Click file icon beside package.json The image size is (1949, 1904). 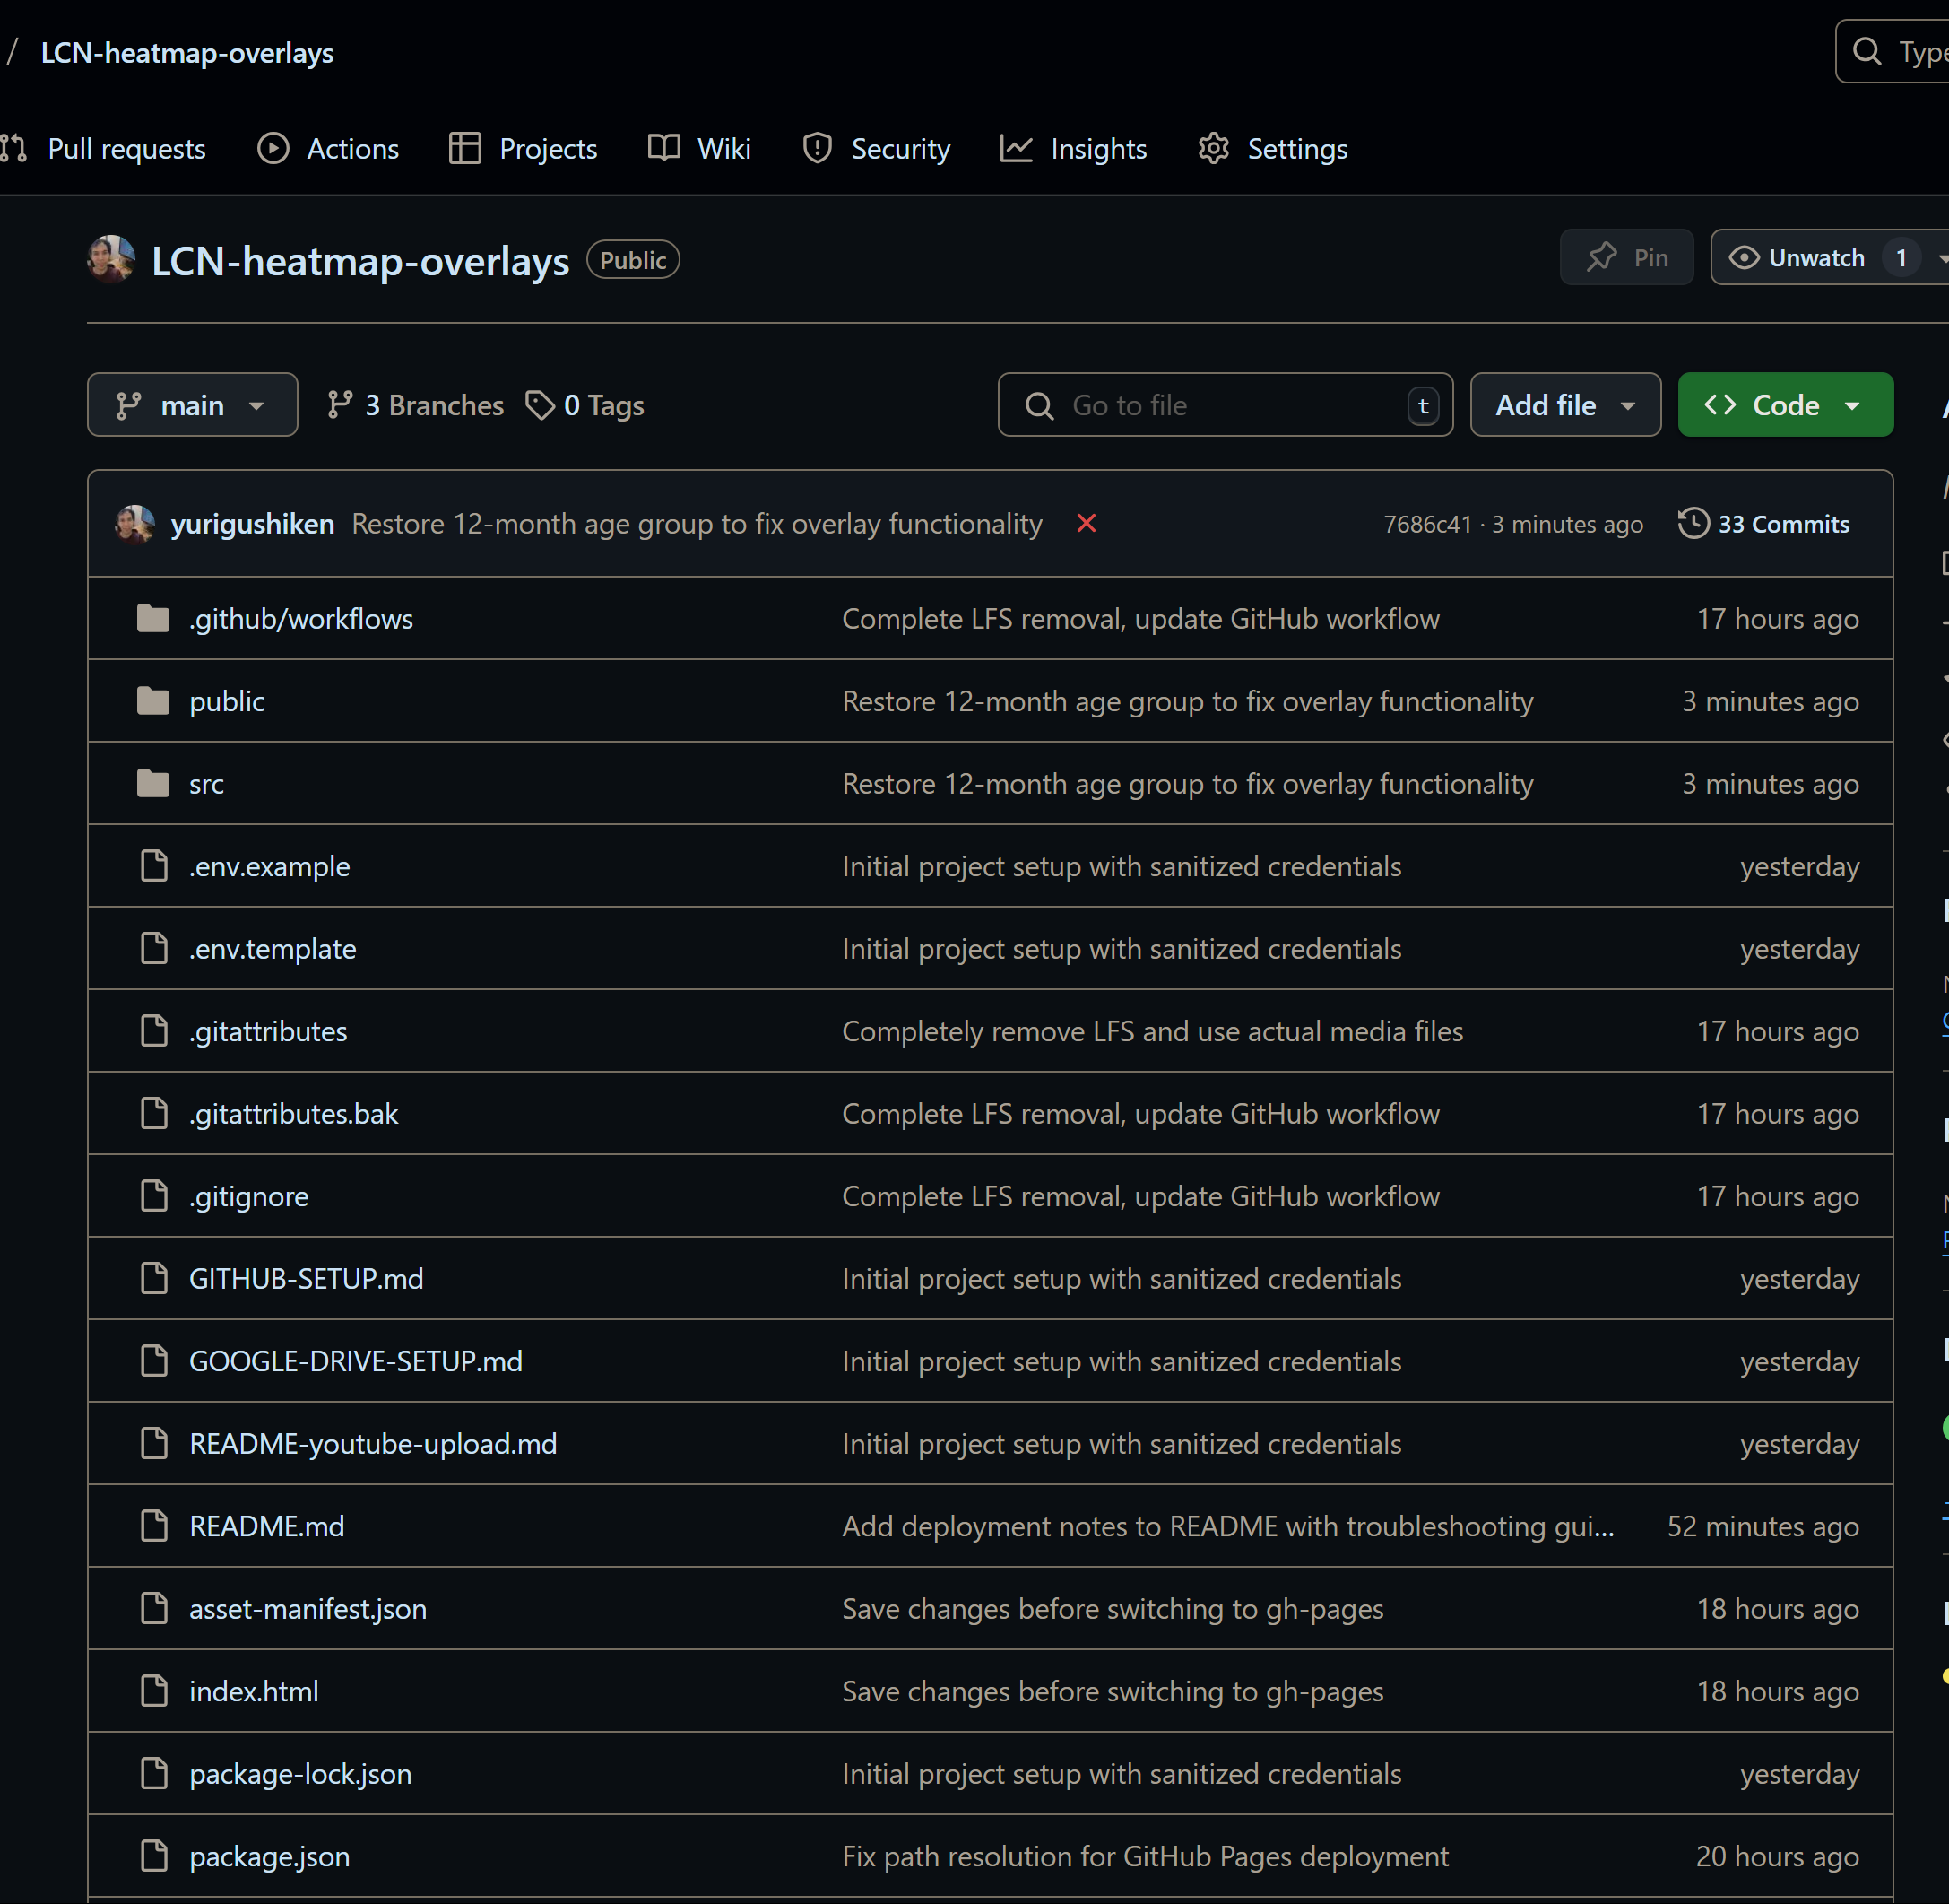154,1857
